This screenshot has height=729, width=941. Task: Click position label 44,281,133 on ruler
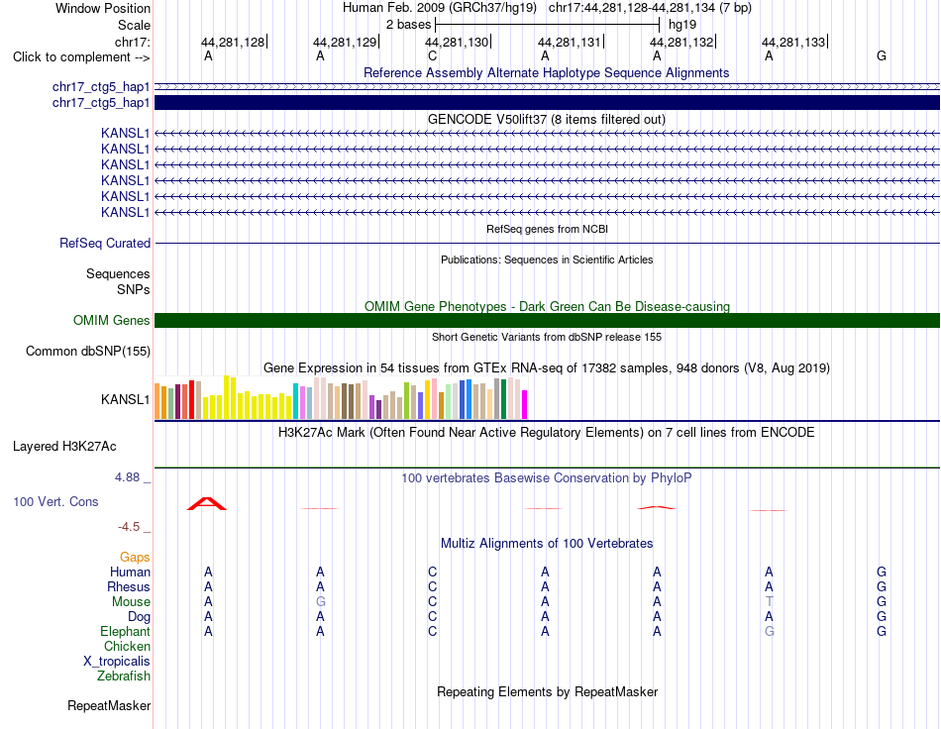click(793, 42)
